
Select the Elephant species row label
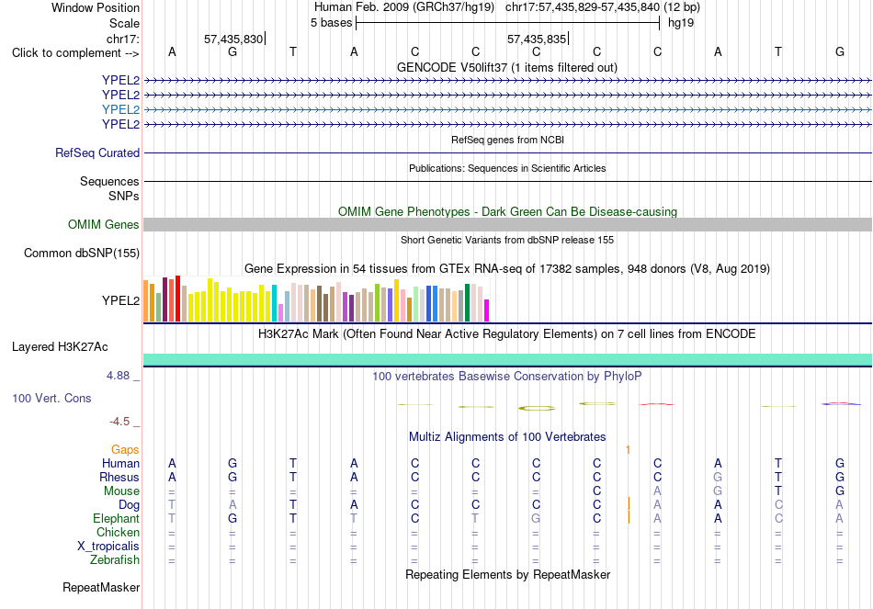click(x=117, y=519)
